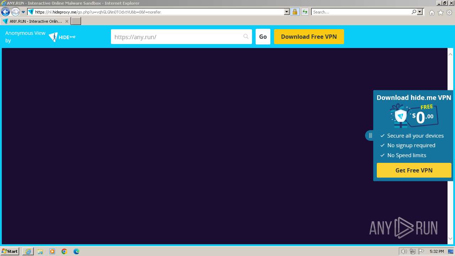This screenshot has width=455, height=256.
Task: Click the hide.me logo in the header
Action: click(x=62, y=37)
